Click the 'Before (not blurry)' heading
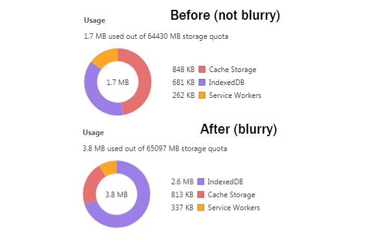The width and height of the screenshot is (375, 247). (225, 15)
